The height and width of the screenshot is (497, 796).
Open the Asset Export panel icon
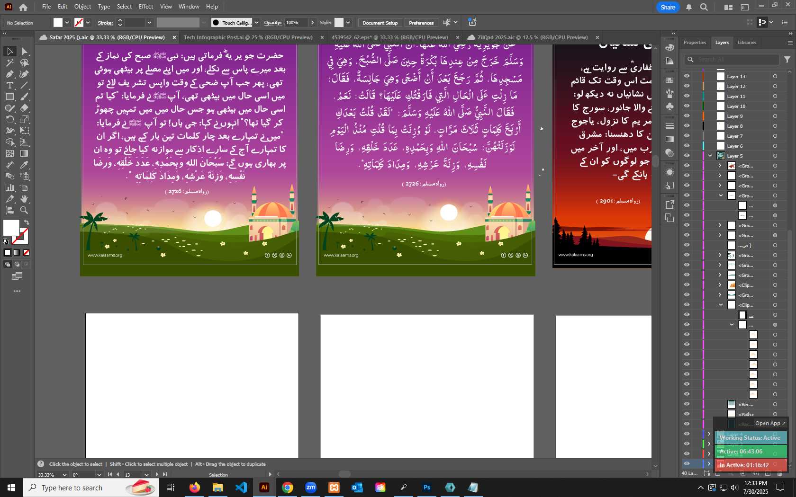coord(669,204)
